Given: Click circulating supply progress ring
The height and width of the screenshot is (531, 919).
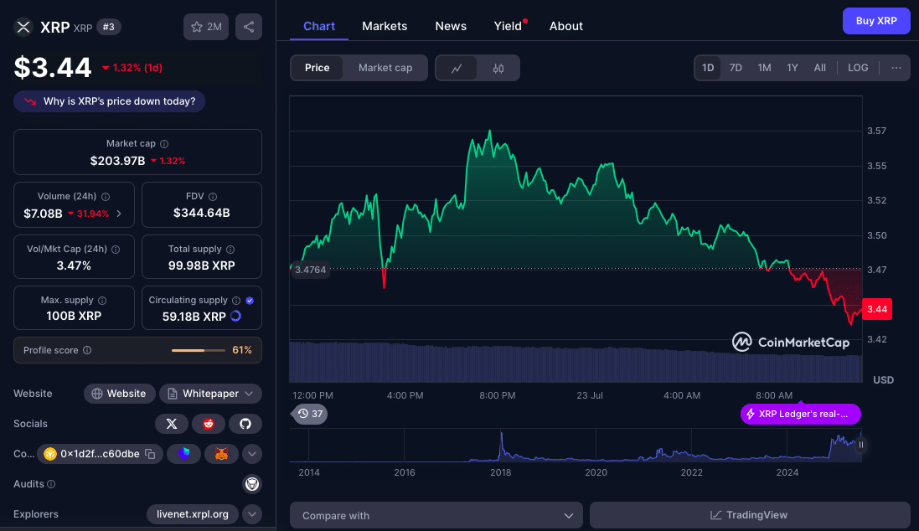Looking at the screenshot, I should pos(235,316).
